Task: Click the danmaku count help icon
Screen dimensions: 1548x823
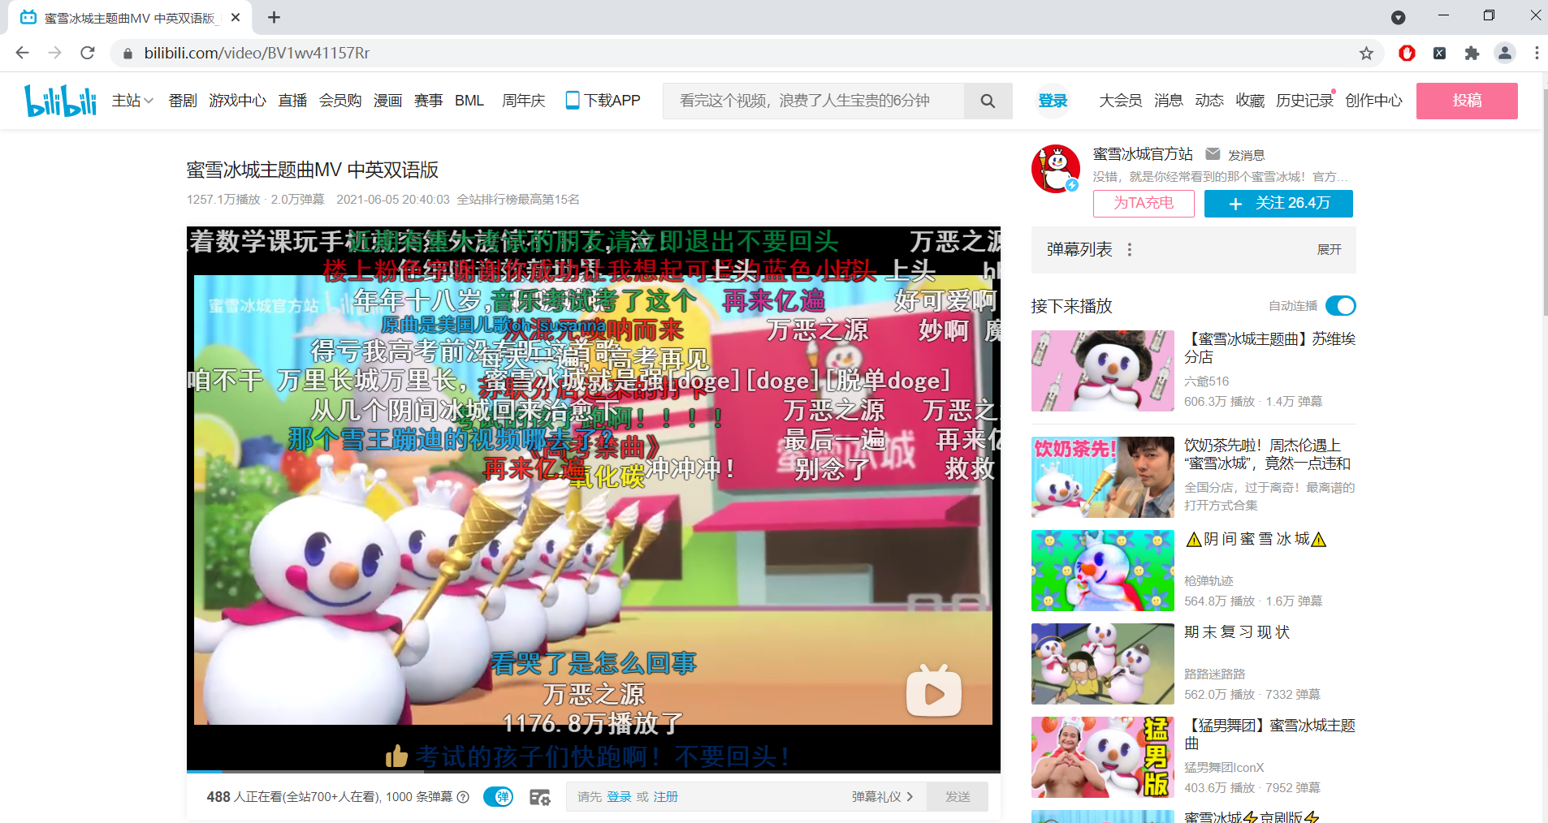Action: coord(463,797)
